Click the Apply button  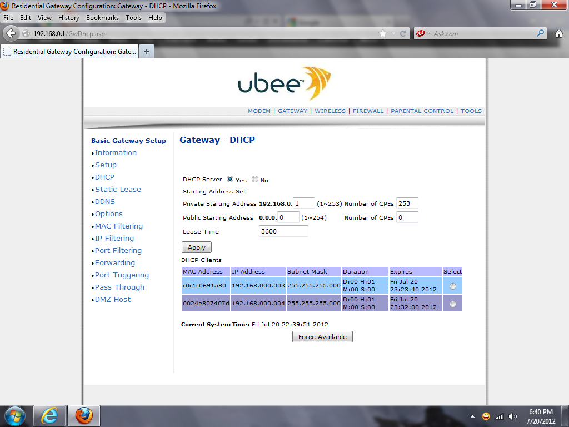[x=197, y=247]
